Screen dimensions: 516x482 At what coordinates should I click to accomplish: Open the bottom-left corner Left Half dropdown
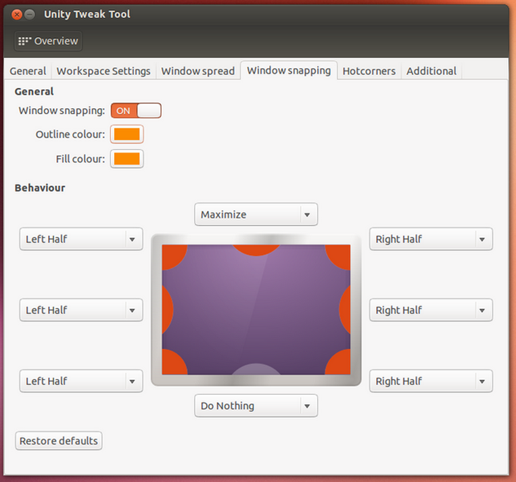tap(81, 381)
